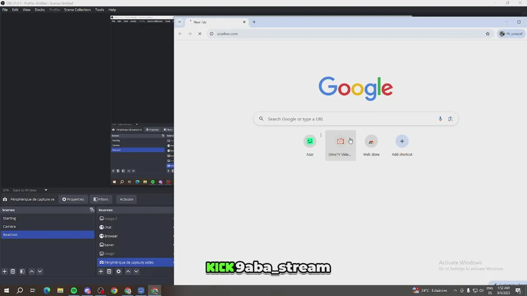This screenshot has width=527, height=296.
Task: Start a voice search on Google
Action: coord(440,119)
